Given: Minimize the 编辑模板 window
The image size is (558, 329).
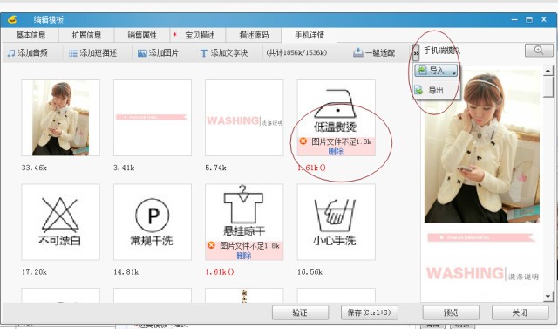Looking at the screenshot, I should point(514,19).
